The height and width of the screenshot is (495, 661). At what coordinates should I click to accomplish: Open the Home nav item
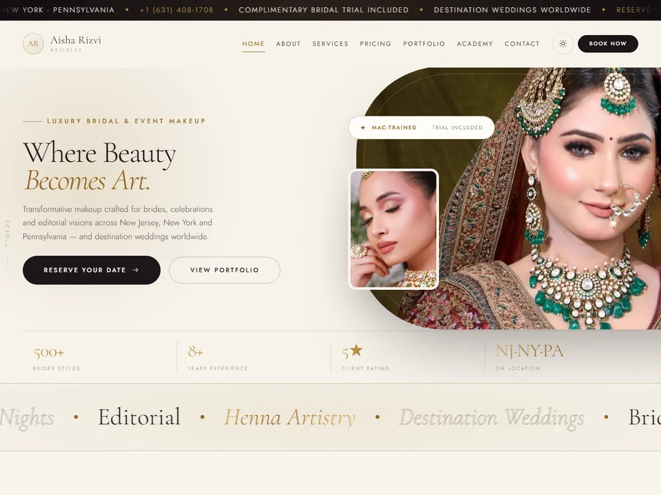click(253, 44)
